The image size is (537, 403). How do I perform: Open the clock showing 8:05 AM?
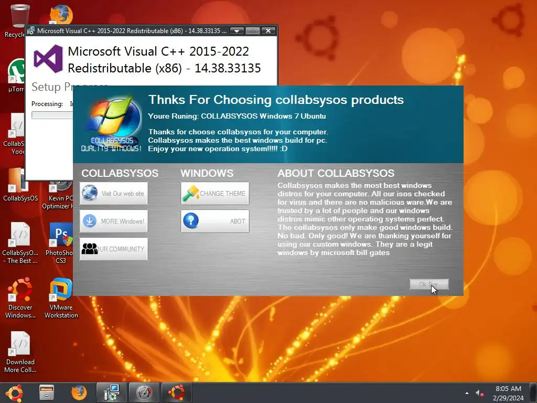pos(508,393)
